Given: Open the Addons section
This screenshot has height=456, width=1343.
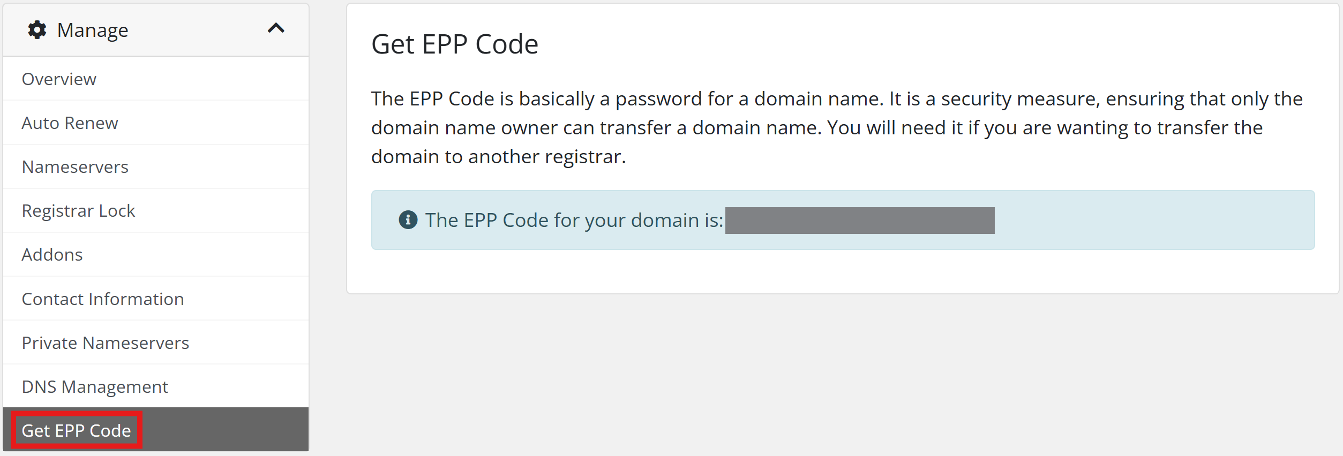Looking at the screenshot, I should click(x=52, y=255).
